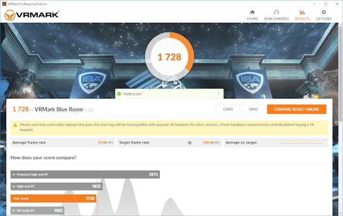Click the question mark help icon beside Valid score
Viewport: 343px width, 216px height.
pos(218,94)
